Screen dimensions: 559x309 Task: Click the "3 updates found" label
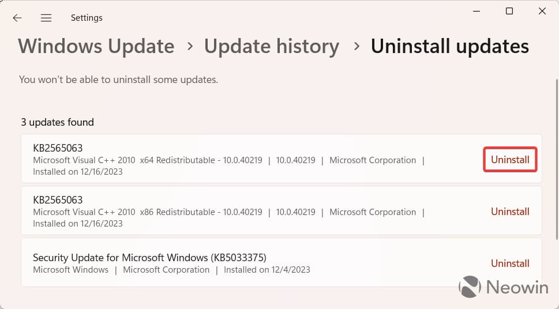pyautogui.click(x=57, y=122)
